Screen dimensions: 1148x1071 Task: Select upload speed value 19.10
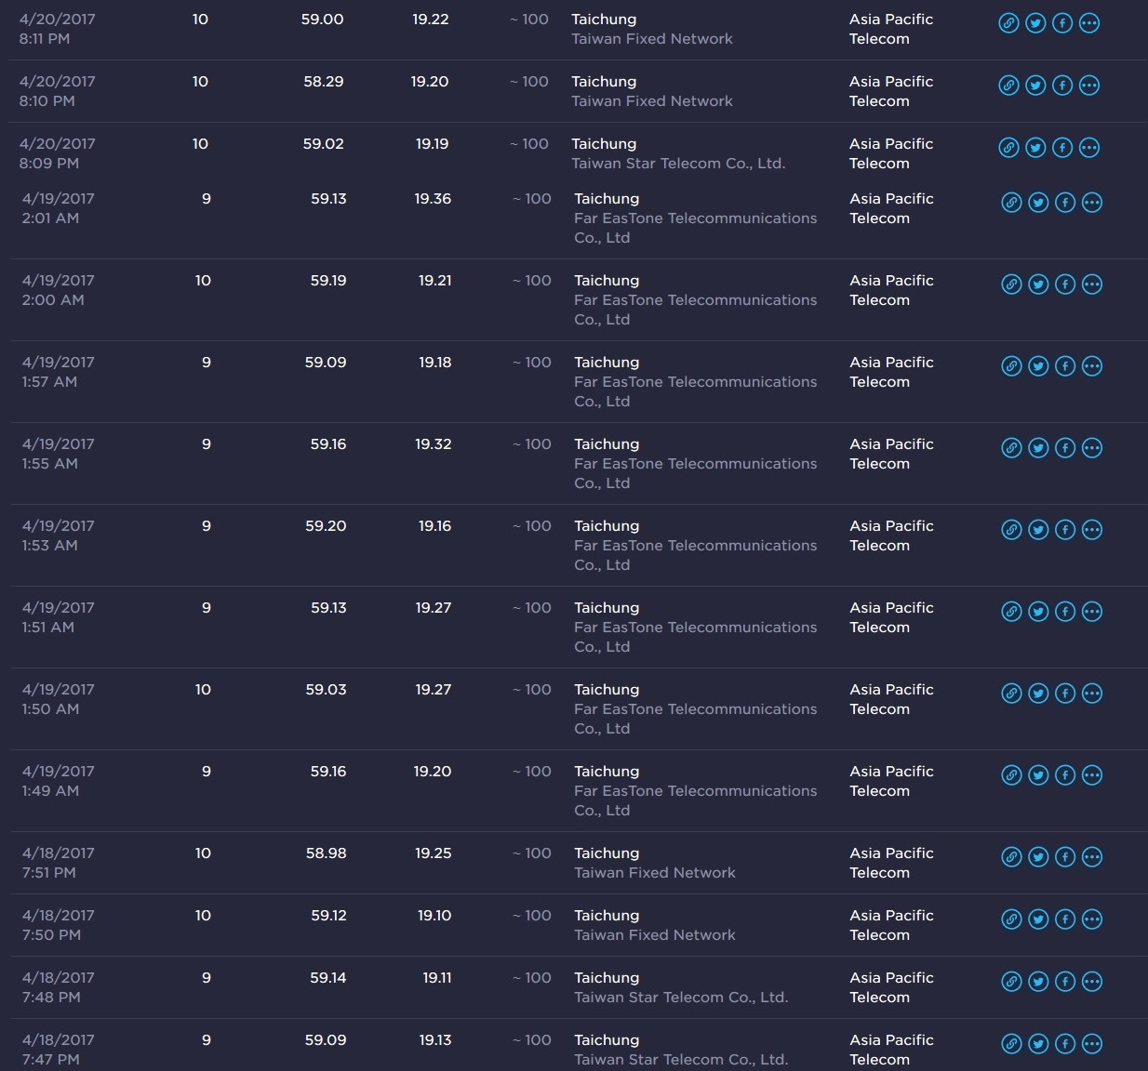click(x=434, y=916)
